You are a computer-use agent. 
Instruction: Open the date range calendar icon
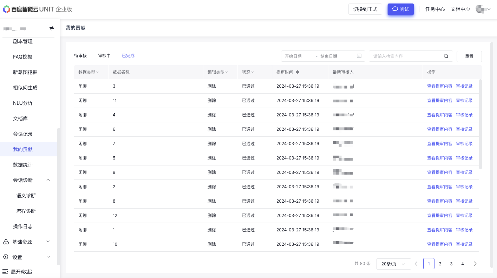pos(359,56)
